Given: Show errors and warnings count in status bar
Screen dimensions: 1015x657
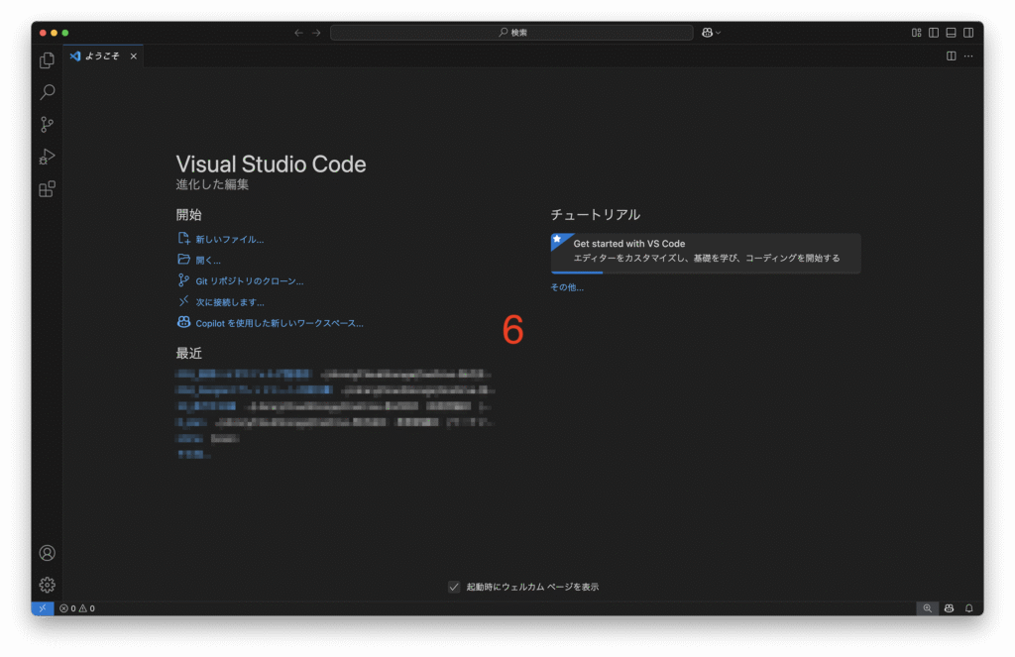Looking at the screenshot, I should click(77, 608).
